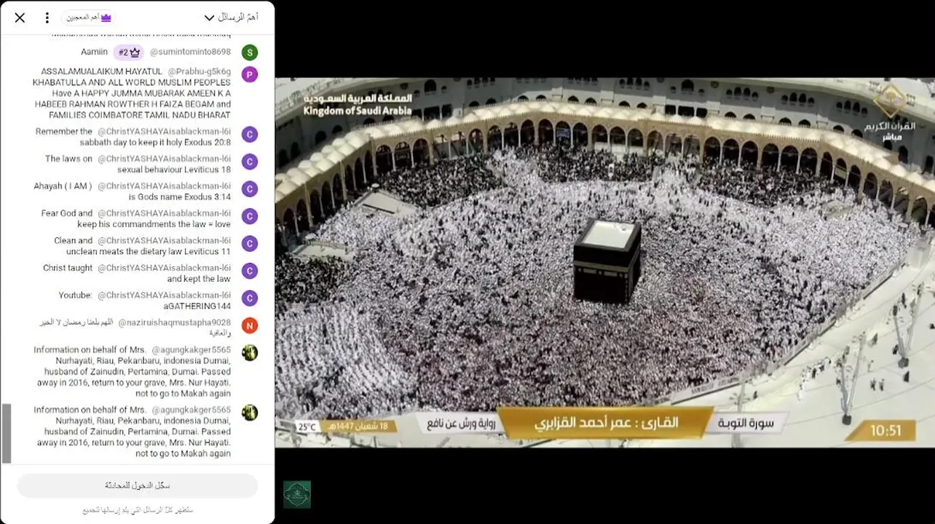This screenshot has width=935, height=524.
Task: Click the 10:51 clock overlay on video
Action: (885, 431)
